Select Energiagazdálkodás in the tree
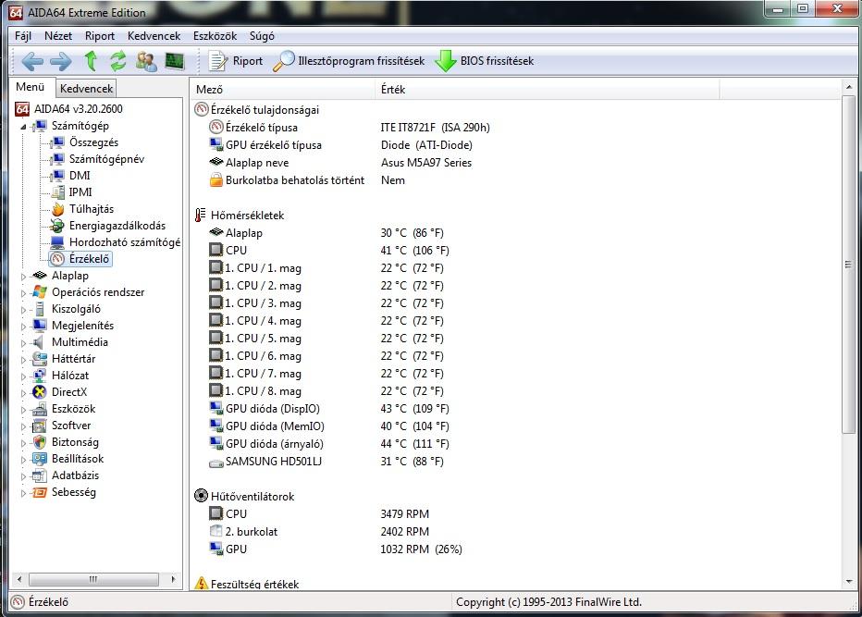The height and width of the screenshot is (617, 862). click(x=117, y=226)
